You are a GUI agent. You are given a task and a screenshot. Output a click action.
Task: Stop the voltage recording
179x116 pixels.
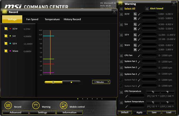71,82
